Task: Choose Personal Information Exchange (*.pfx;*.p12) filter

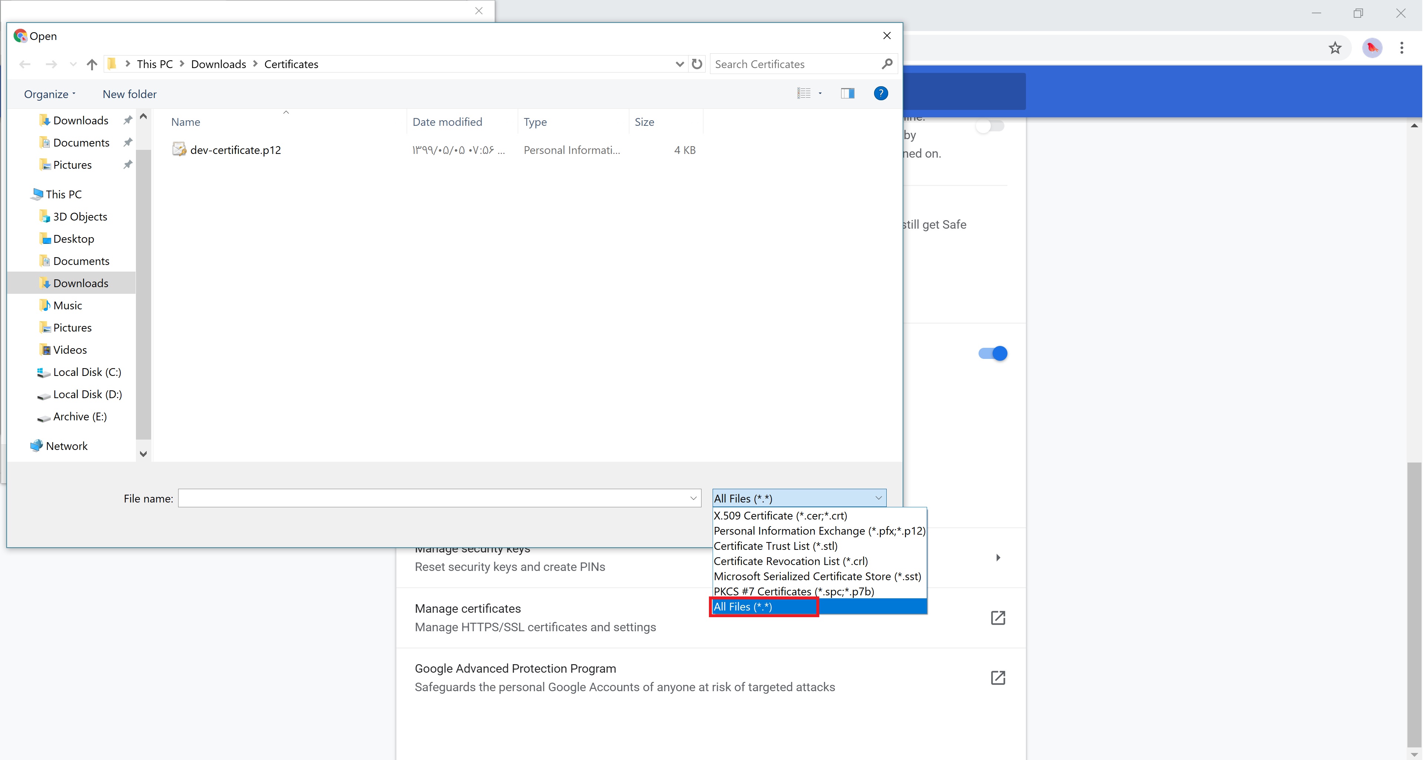Action: point(819,531)
